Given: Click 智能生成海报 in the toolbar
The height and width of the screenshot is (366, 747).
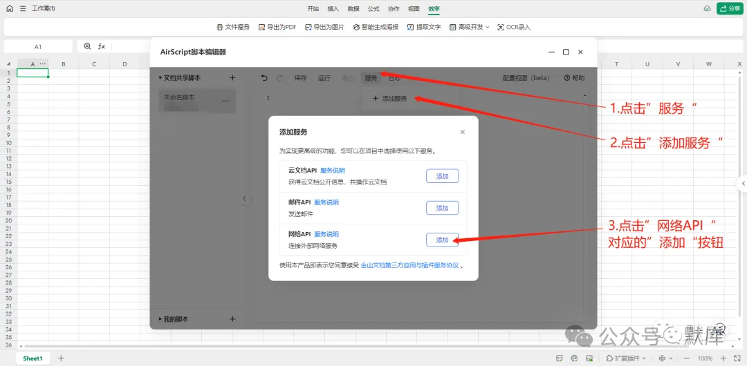Looking at the screenshot, I should 376,27.
